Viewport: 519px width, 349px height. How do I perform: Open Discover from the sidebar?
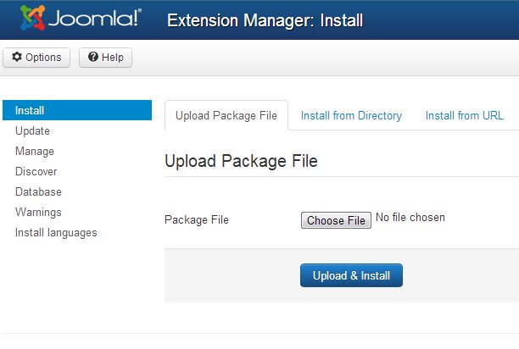[36, 171]
